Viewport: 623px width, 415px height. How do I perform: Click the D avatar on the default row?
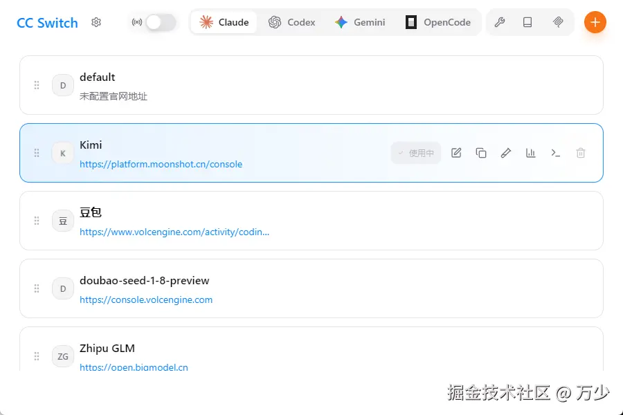pos(63,85)
